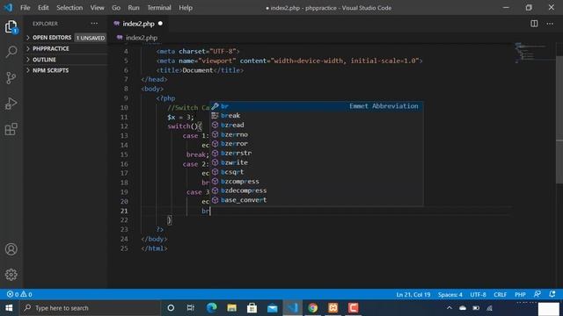Open the Explorer view in activity bar

click(11, 27)
